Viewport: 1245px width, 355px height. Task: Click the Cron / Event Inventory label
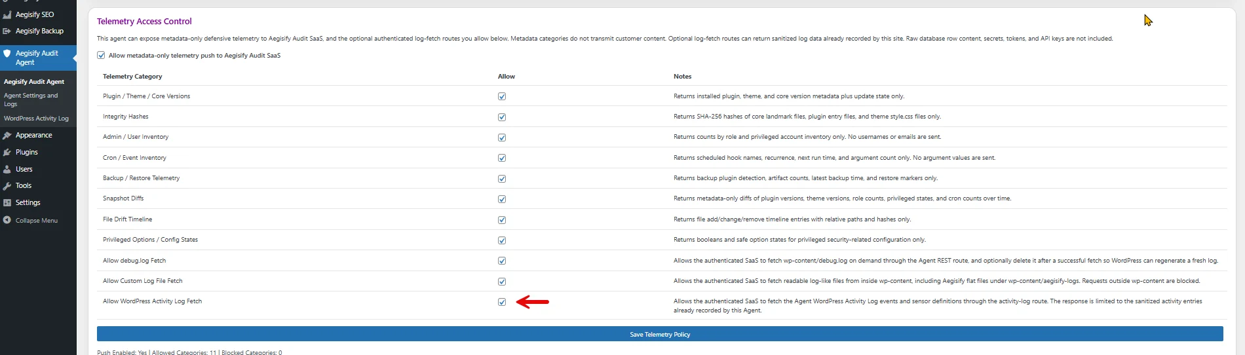pyautogui.click(x=134, y=158)
